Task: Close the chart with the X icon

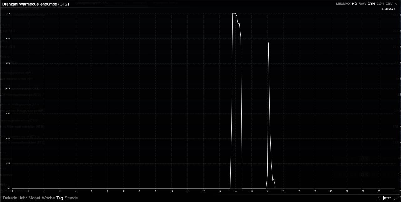Action: click(x=395, y=3)
